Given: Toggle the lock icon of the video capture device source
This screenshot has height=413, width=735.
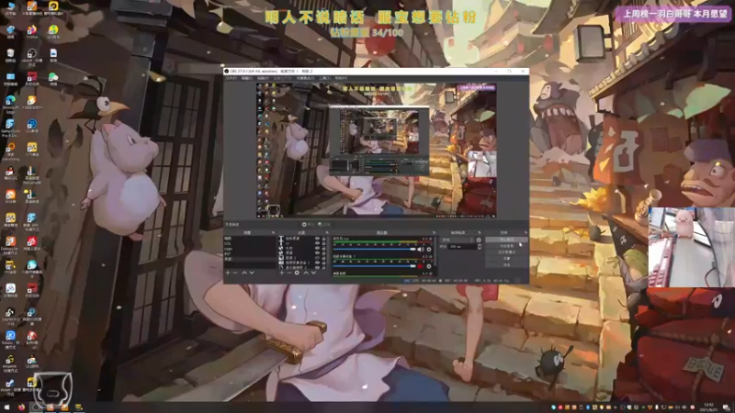Looking at the screenshot, I should (324, 262).
